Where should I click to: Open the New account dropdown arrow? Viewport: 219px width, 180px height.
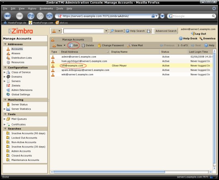[65, 45]
